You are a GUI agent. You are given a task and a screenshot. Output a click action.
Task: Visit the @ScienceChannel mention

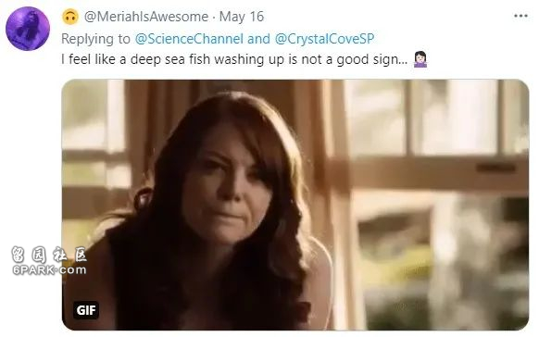tap(189, 39)
